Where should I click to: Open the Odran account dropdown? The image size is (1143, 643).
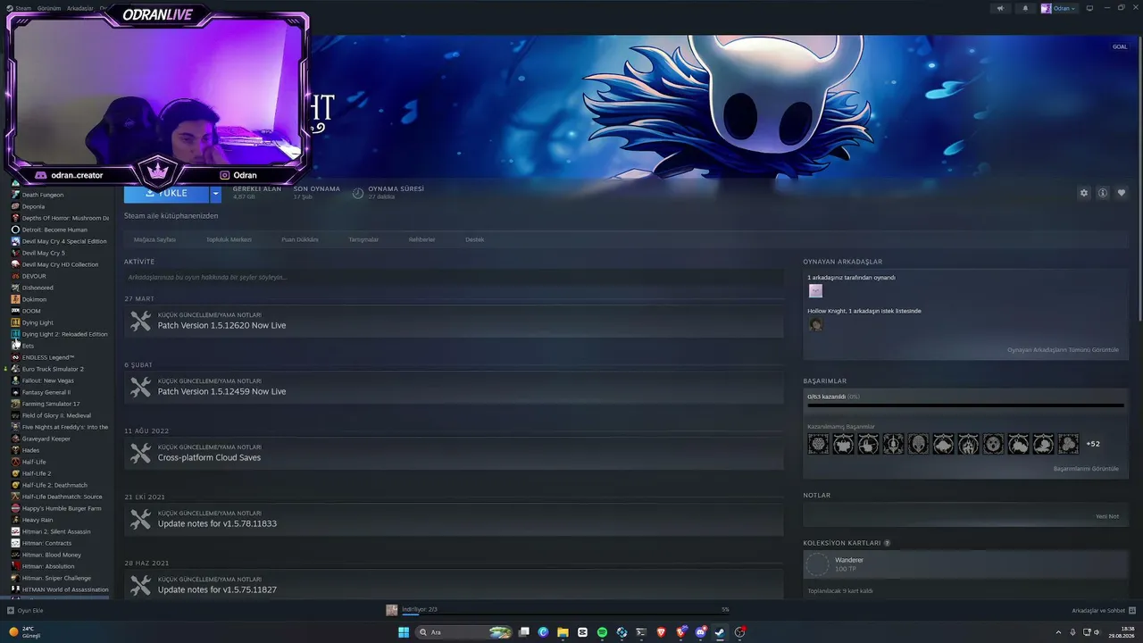click(x=1058, y=8)
